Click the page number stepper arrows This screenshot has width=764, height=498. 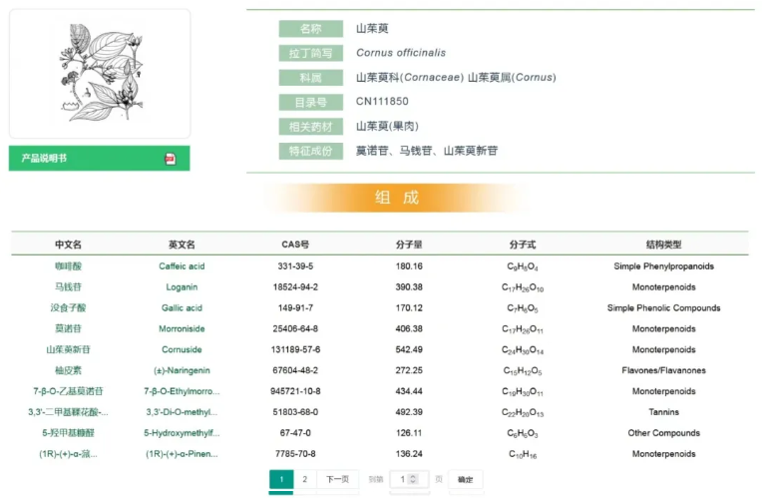coord(413,480)
